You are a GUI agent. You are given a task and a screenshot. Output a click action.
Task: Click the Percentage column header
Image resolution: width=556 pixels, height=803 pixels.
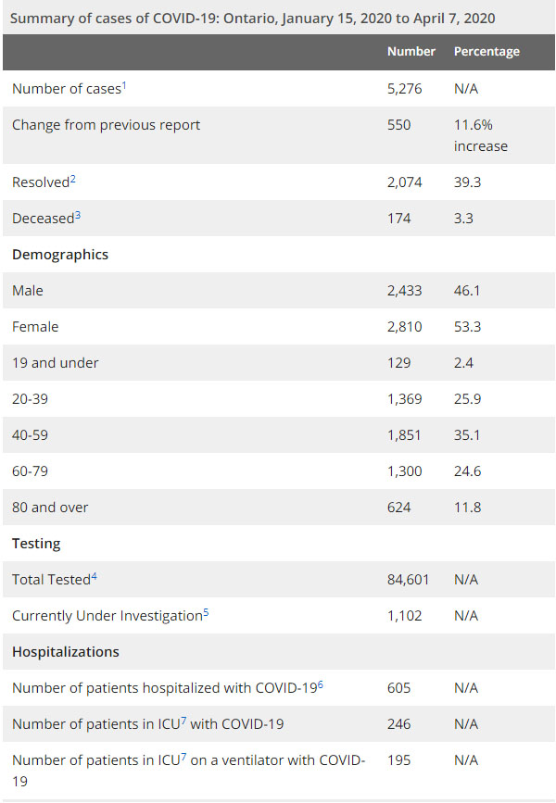pyautogui.click(x=486, y=52)
